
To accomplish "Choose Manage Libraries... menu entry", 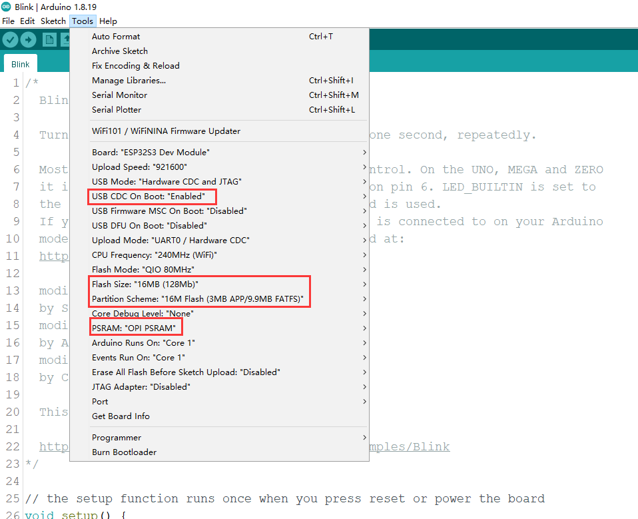I will 129,81.
